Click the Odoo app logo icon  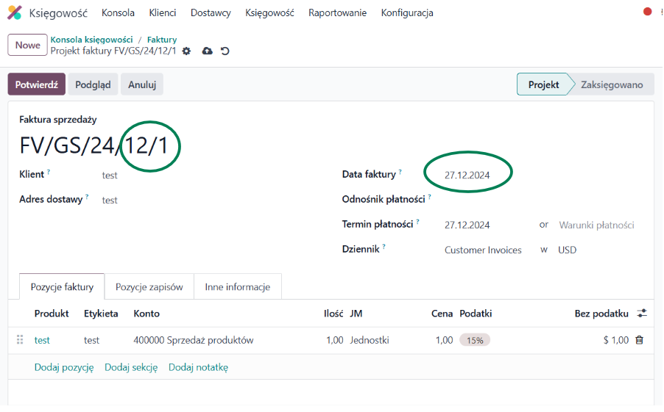pos(15,12)
